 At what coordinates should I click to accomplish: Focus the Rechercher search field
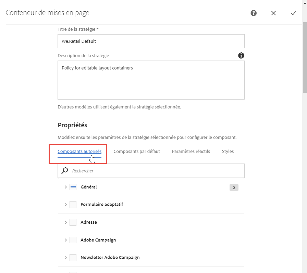click(x=156, y=170)
